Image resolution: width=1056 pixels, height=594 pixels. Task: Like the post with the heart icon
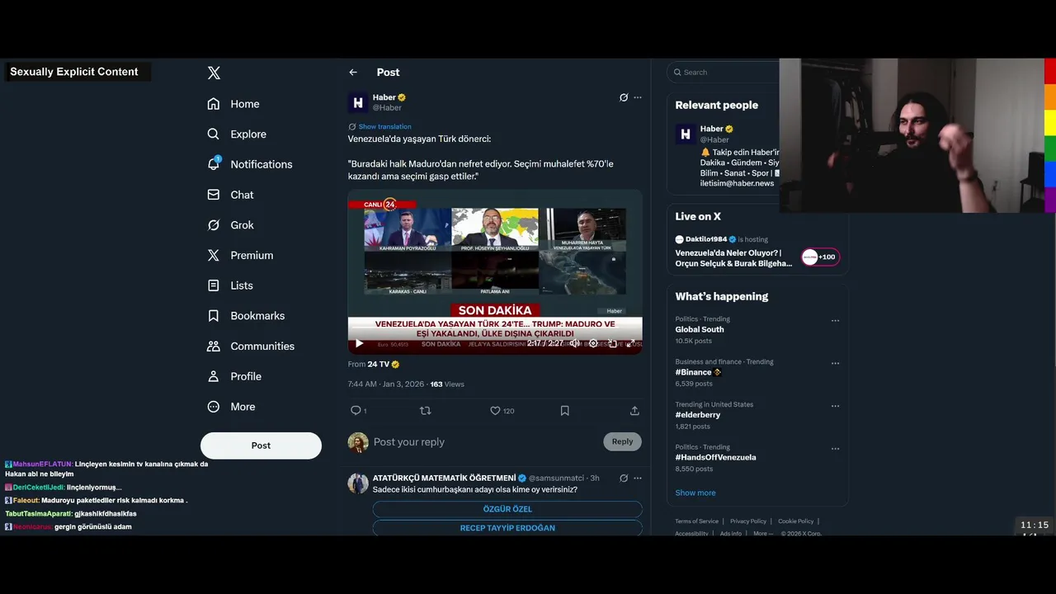(x=495, y=411)
